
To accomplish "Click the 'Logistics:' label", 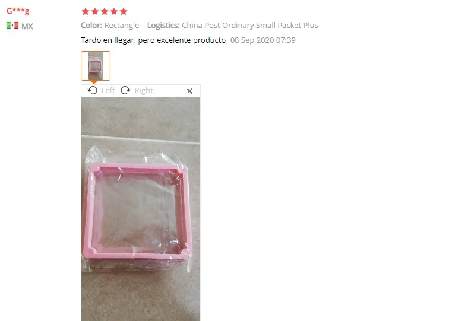I will (x=163, y=26).
